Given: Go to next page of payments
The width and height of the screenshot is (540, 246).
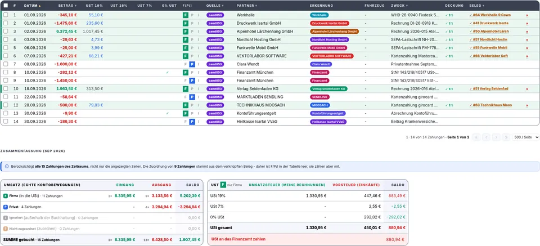Looking at the screenshot, I should point(496,137).
